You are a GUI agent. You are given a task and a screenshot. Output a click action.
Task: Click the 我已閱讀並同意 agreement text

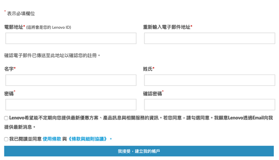25,139
